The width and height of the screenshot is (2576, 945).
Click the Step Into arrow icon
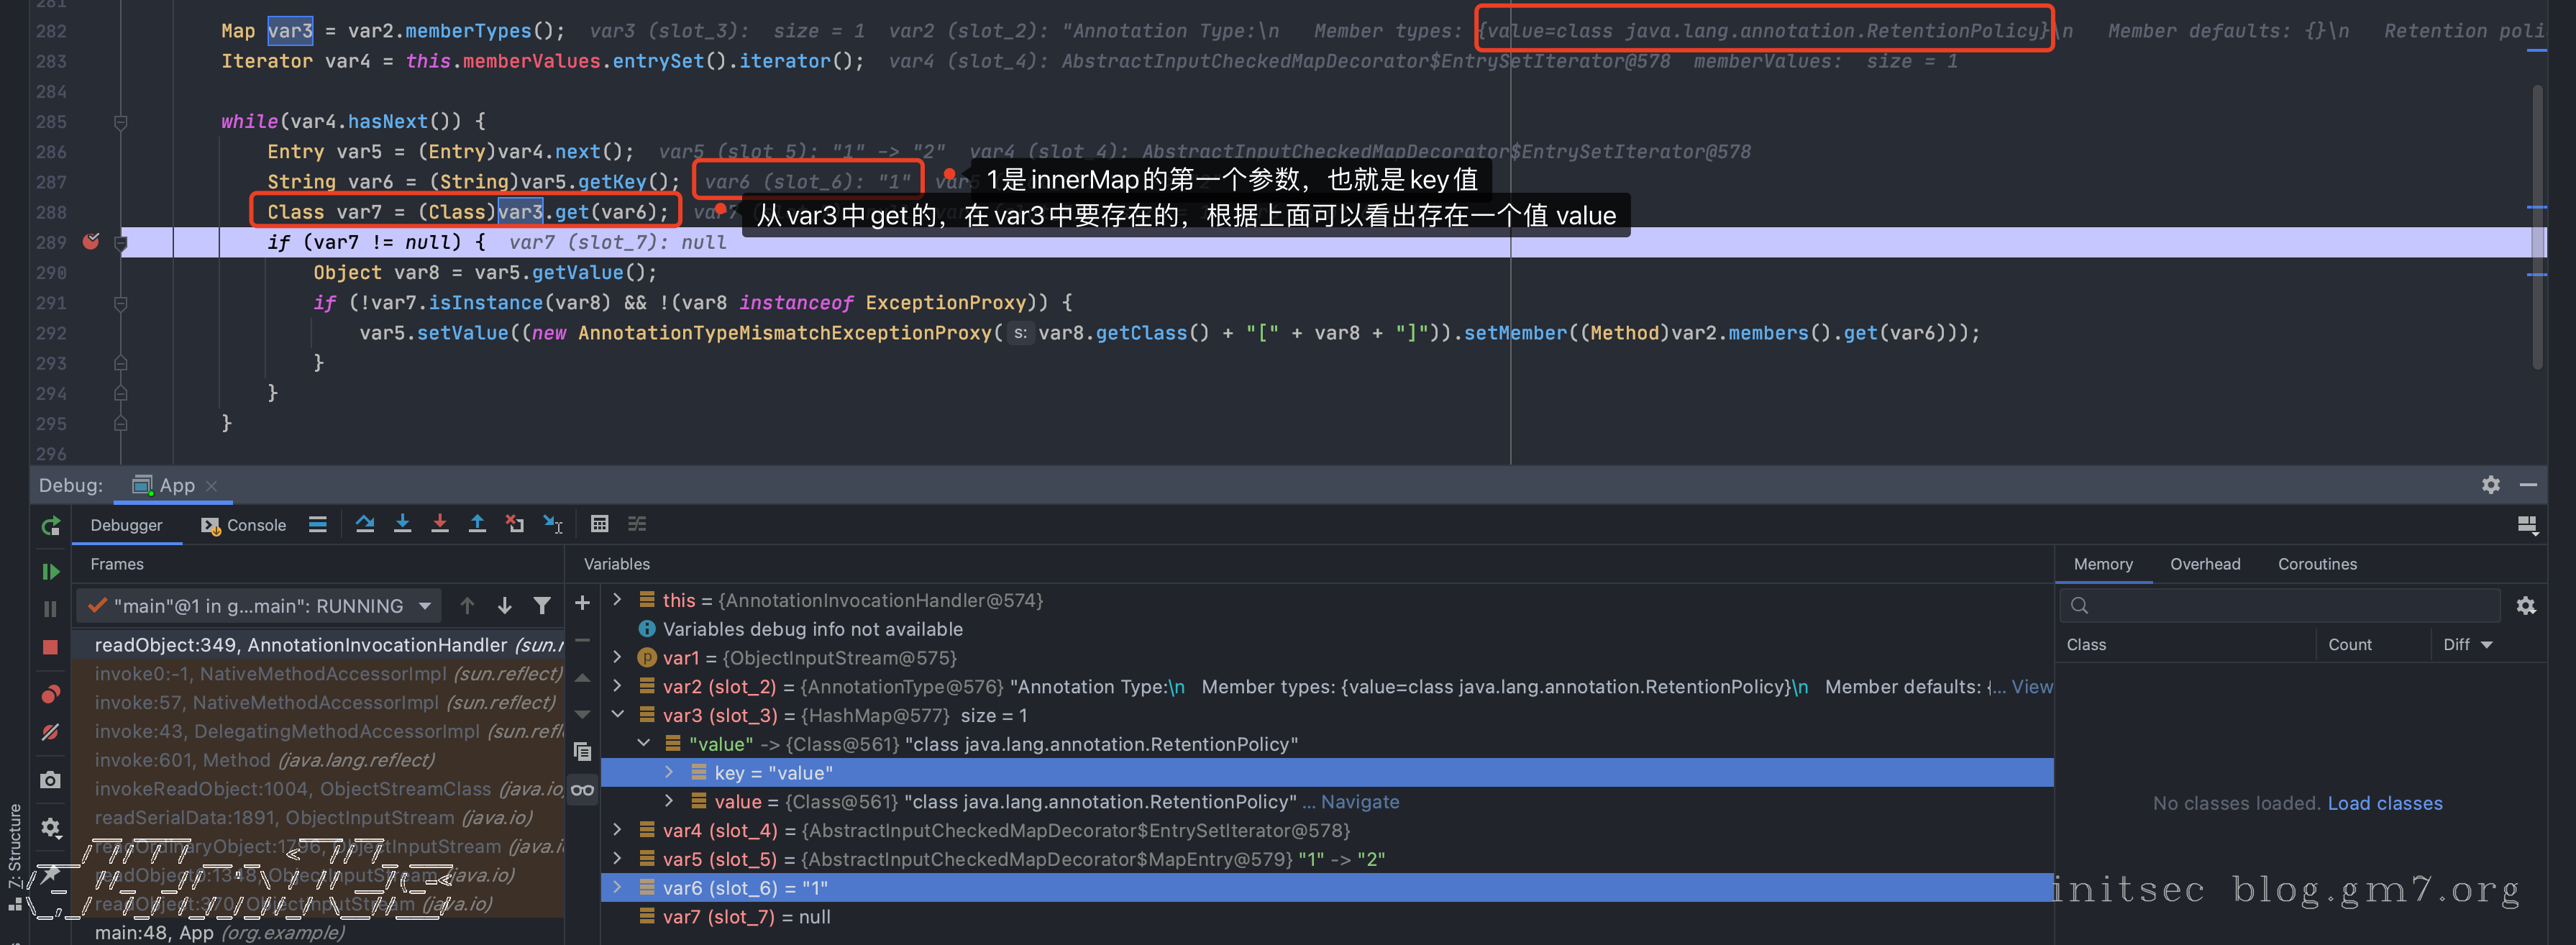click(x=402, y=524)
